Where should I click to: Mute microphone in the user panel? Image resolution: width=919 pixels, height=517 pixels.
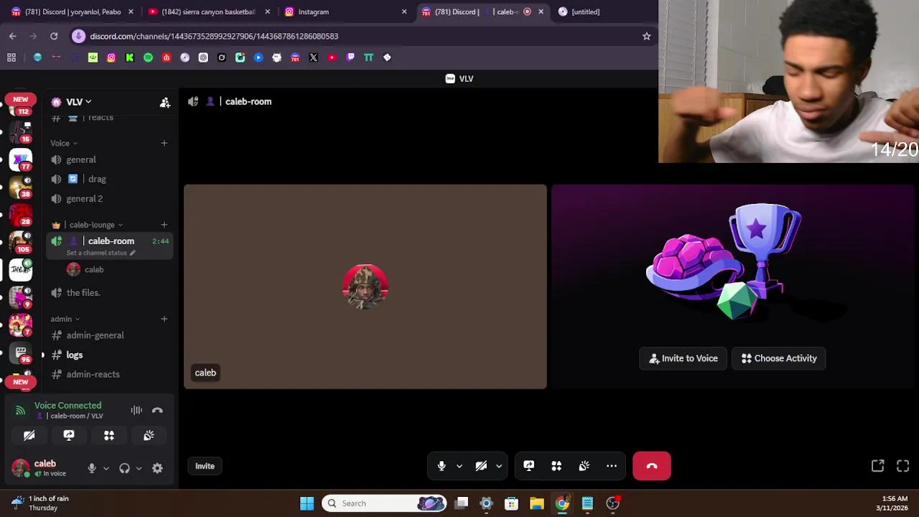coord(92,468)
